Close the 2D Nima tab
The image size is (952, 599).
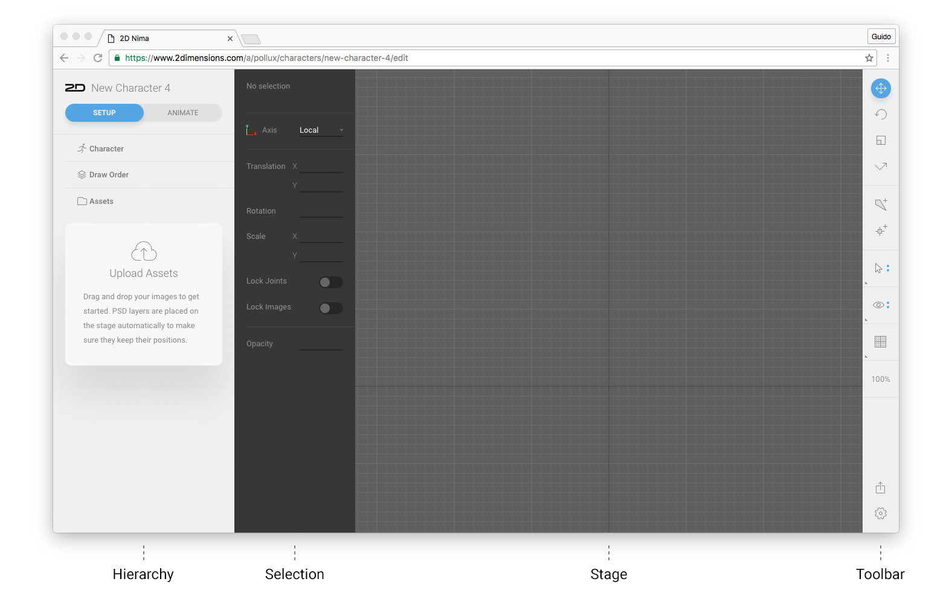tap(230, 39)
